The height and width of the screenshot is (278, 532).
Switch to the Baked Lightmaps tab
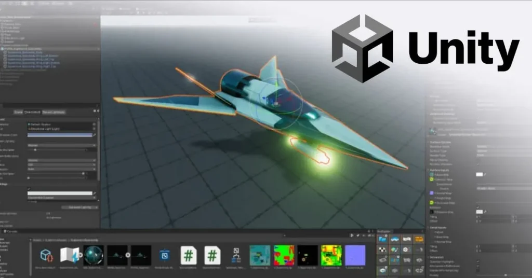click(x=54, y=112)
